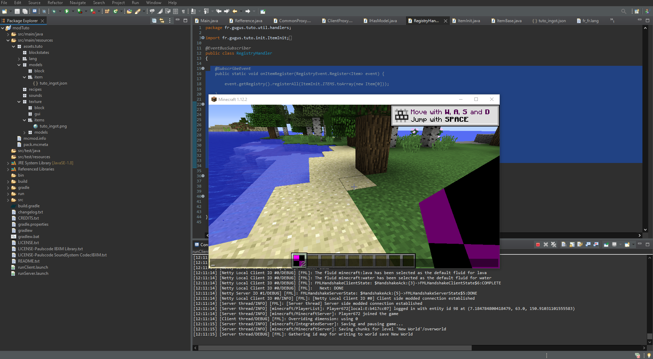
Task: Select the first Minecraft hotbar slot with missing texture
Action: [299, 260]
